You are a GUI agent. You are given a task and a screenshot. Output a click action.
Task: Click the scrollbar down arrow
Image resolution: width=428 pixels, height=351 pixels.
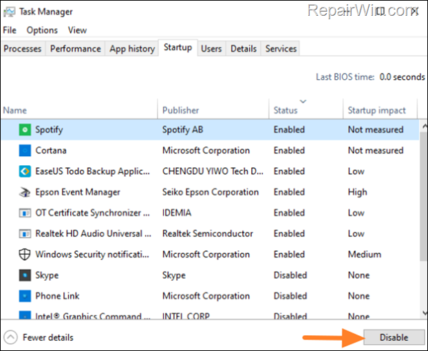pyautogui.click(x=425, y=312)
